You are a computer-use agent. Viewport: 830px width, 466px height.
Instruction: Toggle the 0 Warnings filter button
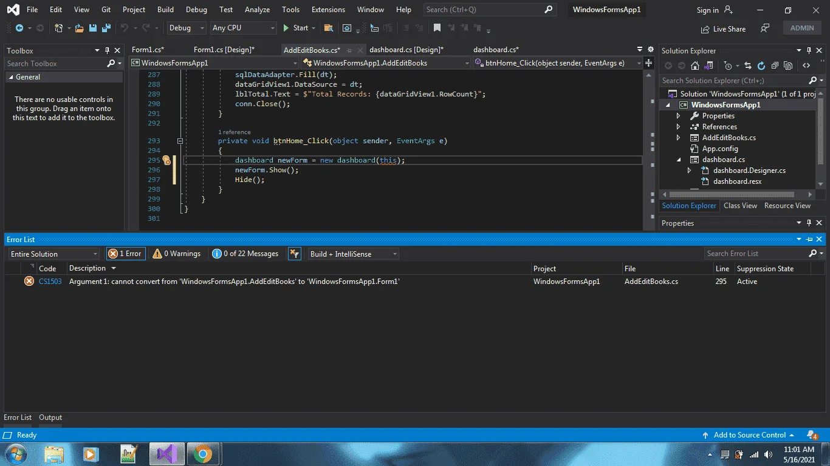177,254
